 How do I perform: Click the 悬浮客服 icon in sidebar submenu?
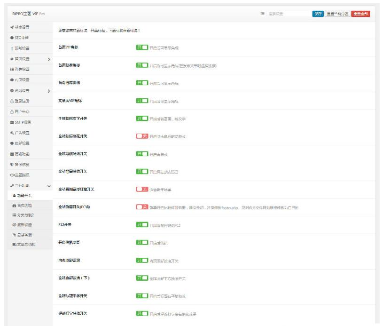coord(15,234)
